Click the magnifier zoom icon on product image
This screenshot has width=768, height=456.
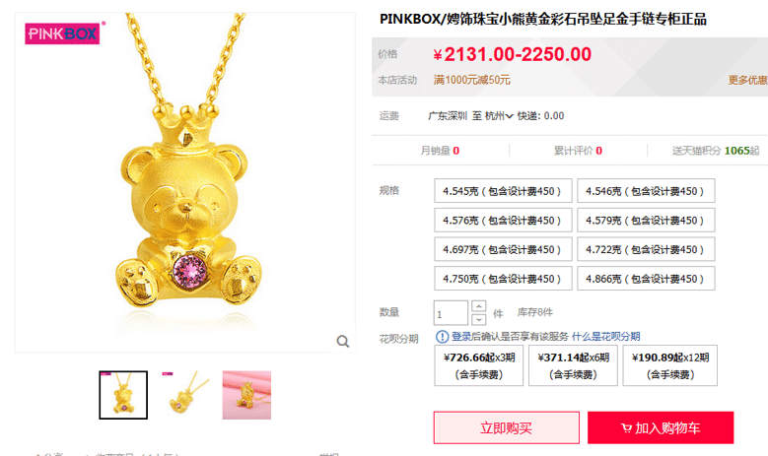pos(343,341)
